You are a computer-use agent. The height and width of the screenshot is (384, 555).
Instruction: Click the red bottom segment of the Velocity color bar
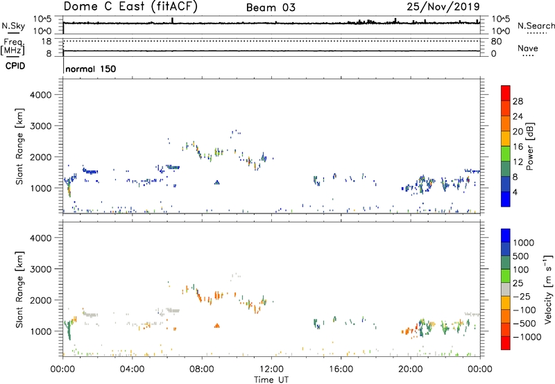pyautogui.click(x=506, y=343)
